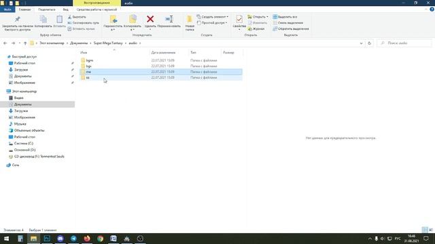
Task: Click the Open command in ribbon
Action: pos(258,17)
